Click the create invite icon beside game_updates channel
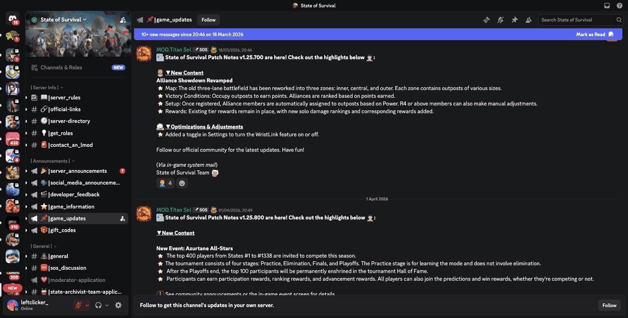 pyautogui.click(x=122, y=219)
